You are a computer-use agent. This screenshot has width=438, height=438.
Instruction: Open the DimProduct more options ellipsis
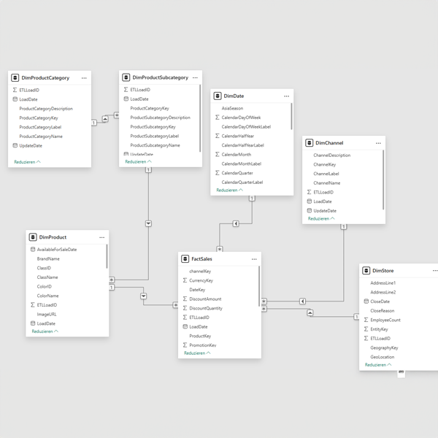tap(102, 237)
